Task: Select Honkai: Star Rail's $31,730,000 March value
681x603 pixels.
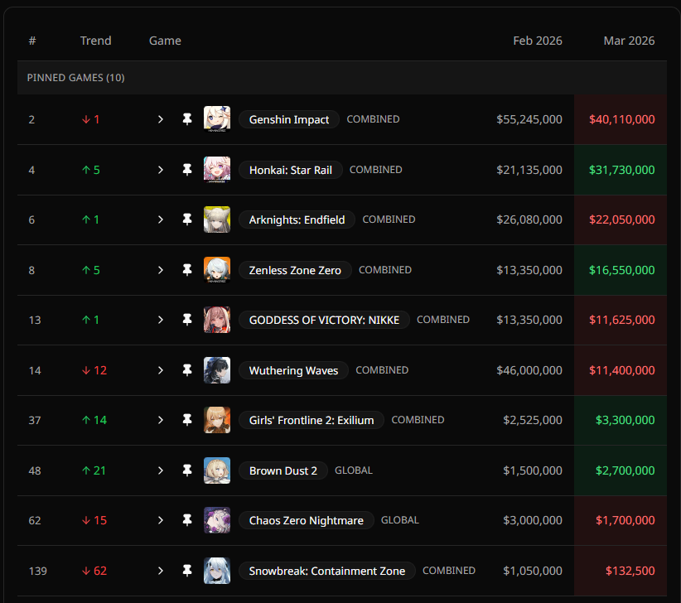Action: point(622,170)
